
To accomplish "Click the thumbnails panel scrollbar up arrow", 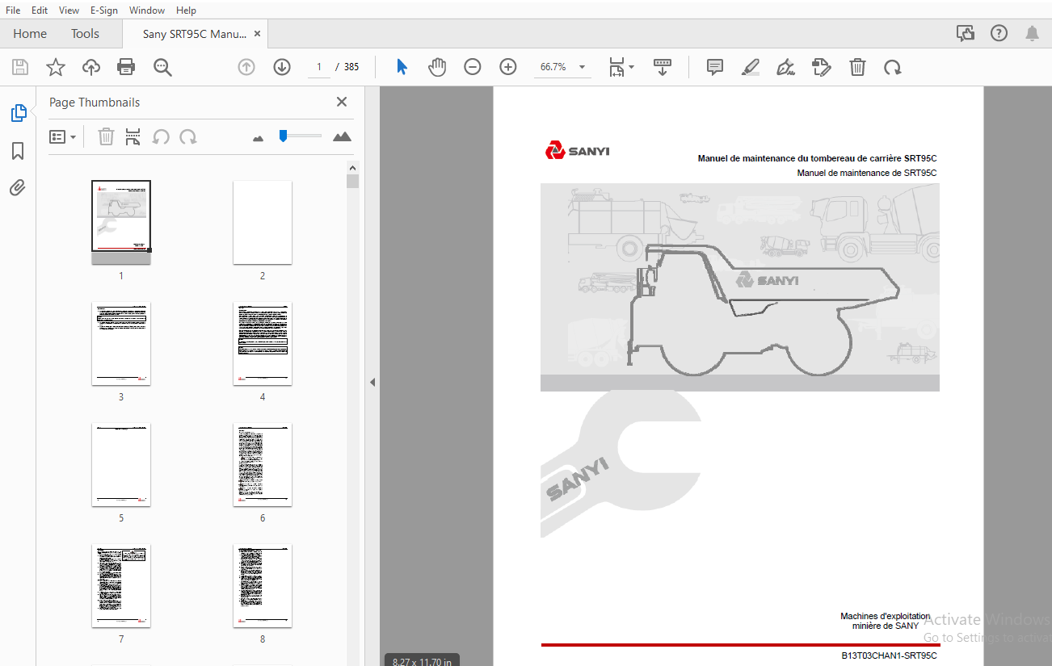I will point(352,167).
